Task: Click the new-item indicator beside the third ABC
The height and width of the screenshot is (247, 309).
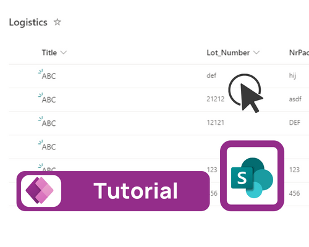Action: (x=40, y=119)
